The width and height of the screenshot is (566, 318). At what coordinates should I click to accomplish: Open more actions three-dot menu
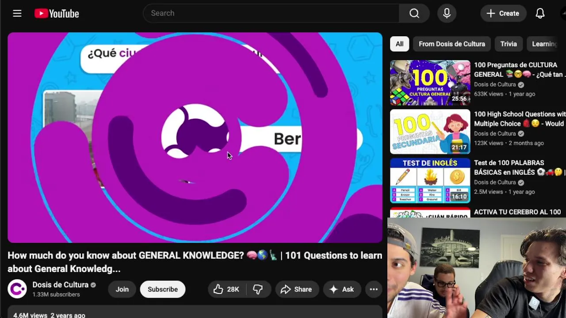point(374,289)
